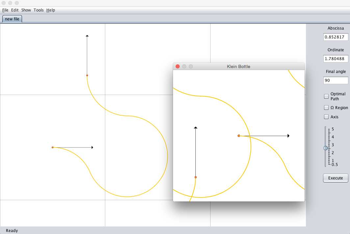Open the Tools menu
Screen dimensions: 350x234
(x=38, y=10)
